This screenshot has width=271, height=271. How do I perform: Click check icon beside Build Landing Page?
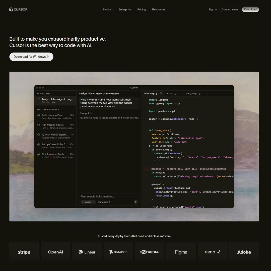point(39,115)
